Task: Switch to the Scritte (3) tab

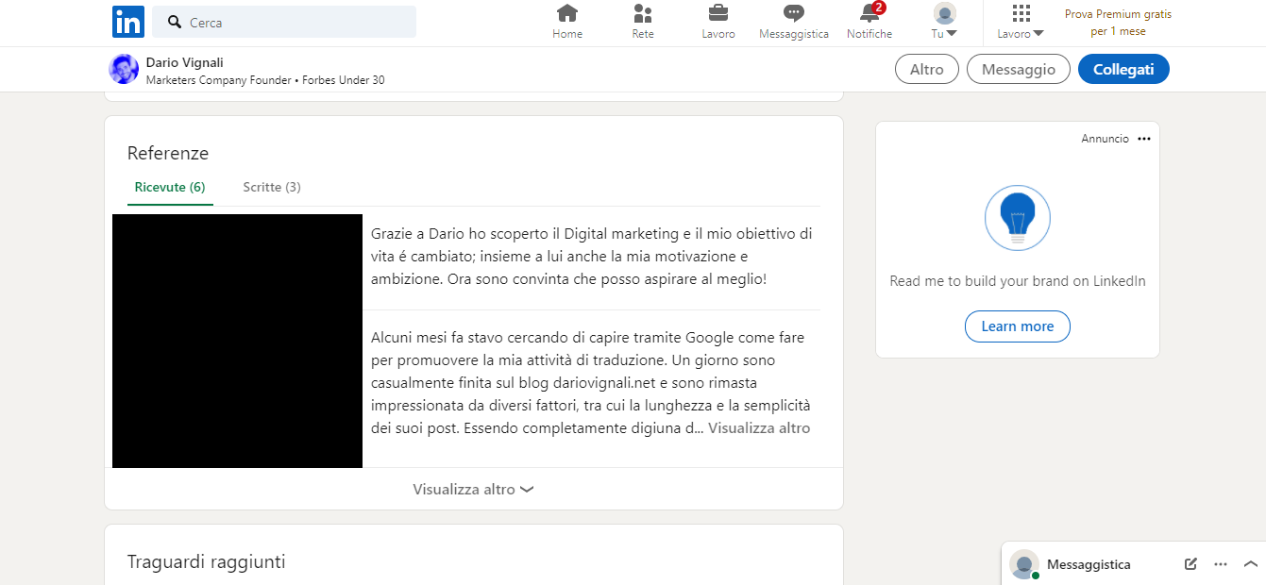Action: pyautogui.click(x=271, y=187)
